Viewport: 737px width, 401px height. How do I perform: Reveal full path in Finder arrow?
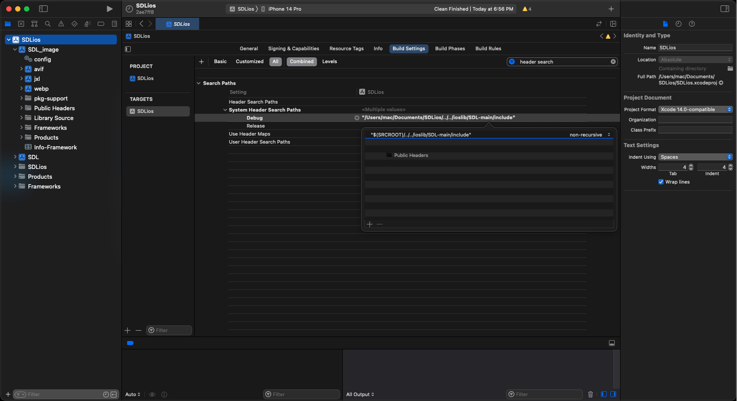click(721, 83)
